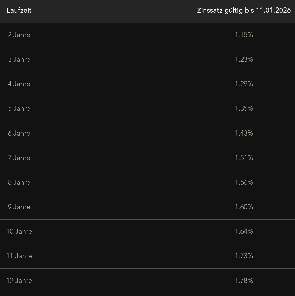The height and width of the screenshot is (296, 295).
Task: Click the 1.43% interest rate value
Action: [x=244, y=133]
